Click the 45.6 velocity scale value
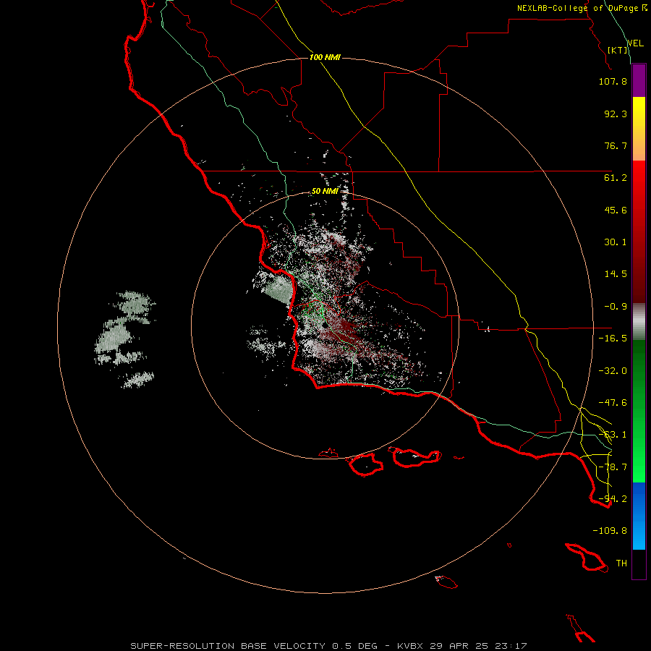 click(x=616, y=210)
